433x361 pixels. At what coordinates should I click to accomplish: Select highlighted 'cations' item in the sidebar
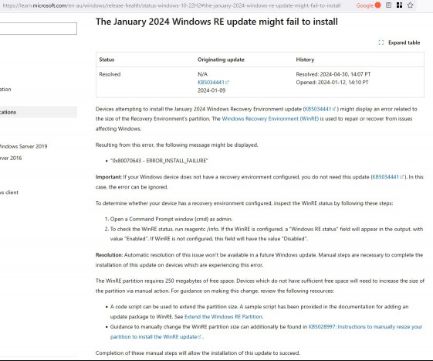(x=38, y=112)
